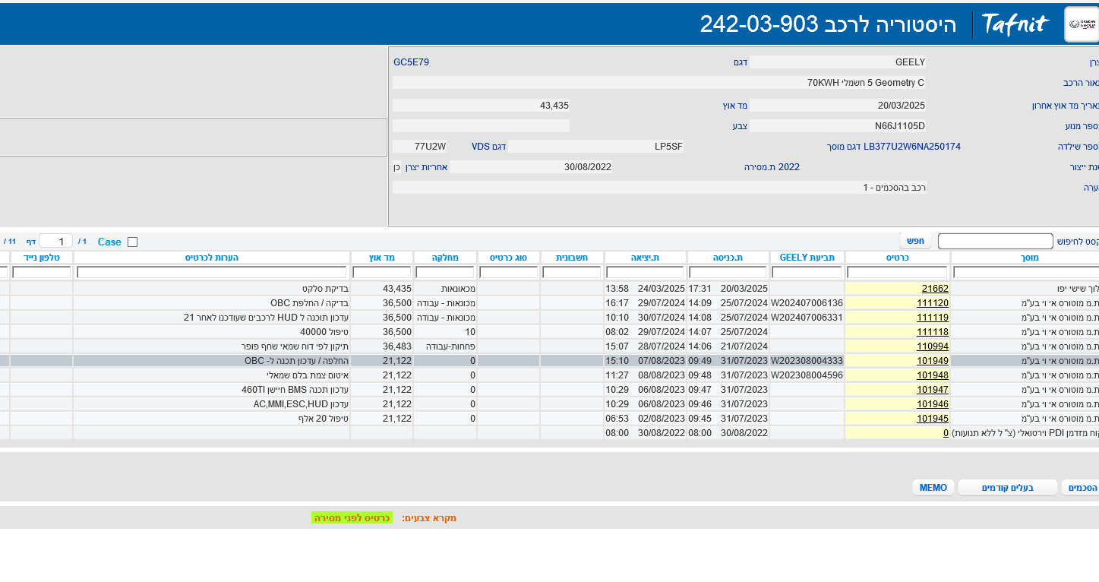Screen dimensions: 1099x582
Task: Open ticket link 110994
Action: coord(932,346)
